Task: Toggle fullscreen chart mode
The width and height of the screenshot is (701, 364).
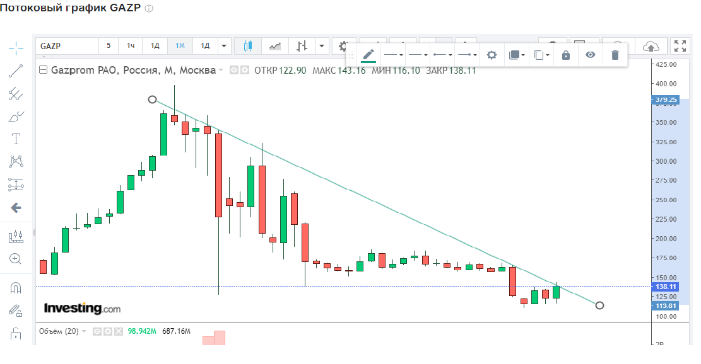Action: [680, 46]
